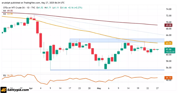The width and height of the screenshot is (178, 93).
Task: Click the 72.00 price axis label
Action: pos(169,16)
